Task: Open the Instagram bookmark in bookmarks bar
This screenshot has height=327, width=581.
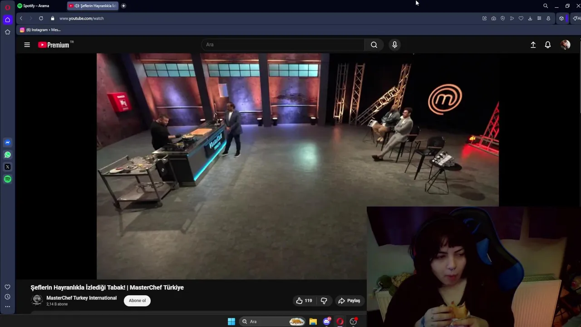Action: [x=40, y=30]
